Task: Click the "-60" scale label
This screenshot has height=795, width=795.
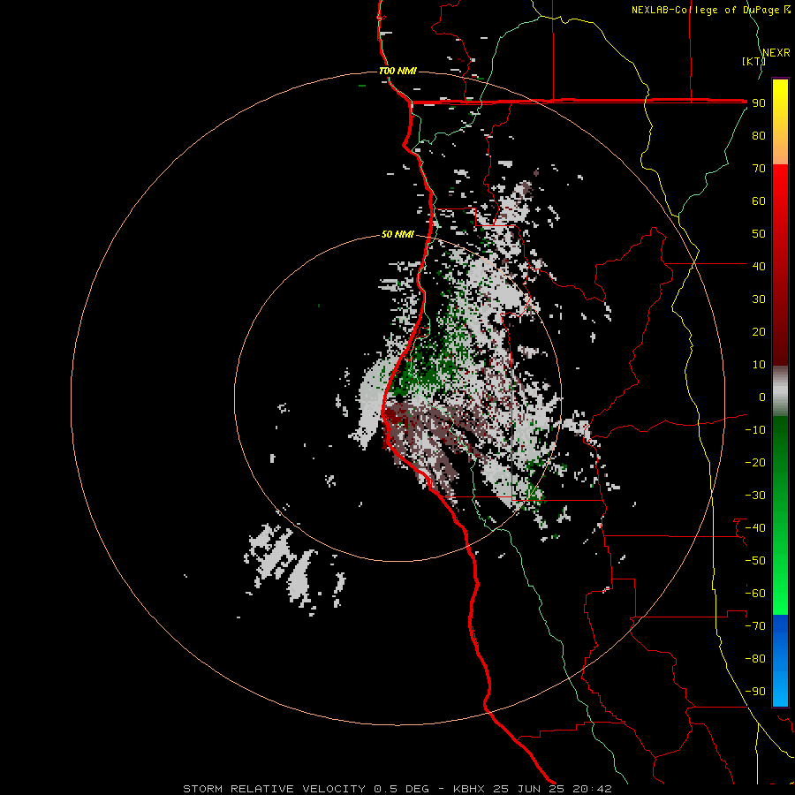Action: (755, 594)
